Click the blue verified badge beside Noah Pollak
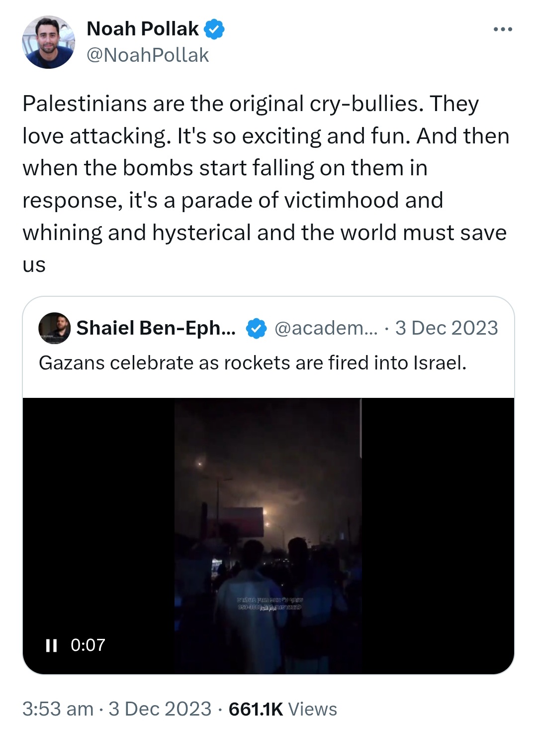 214,29
